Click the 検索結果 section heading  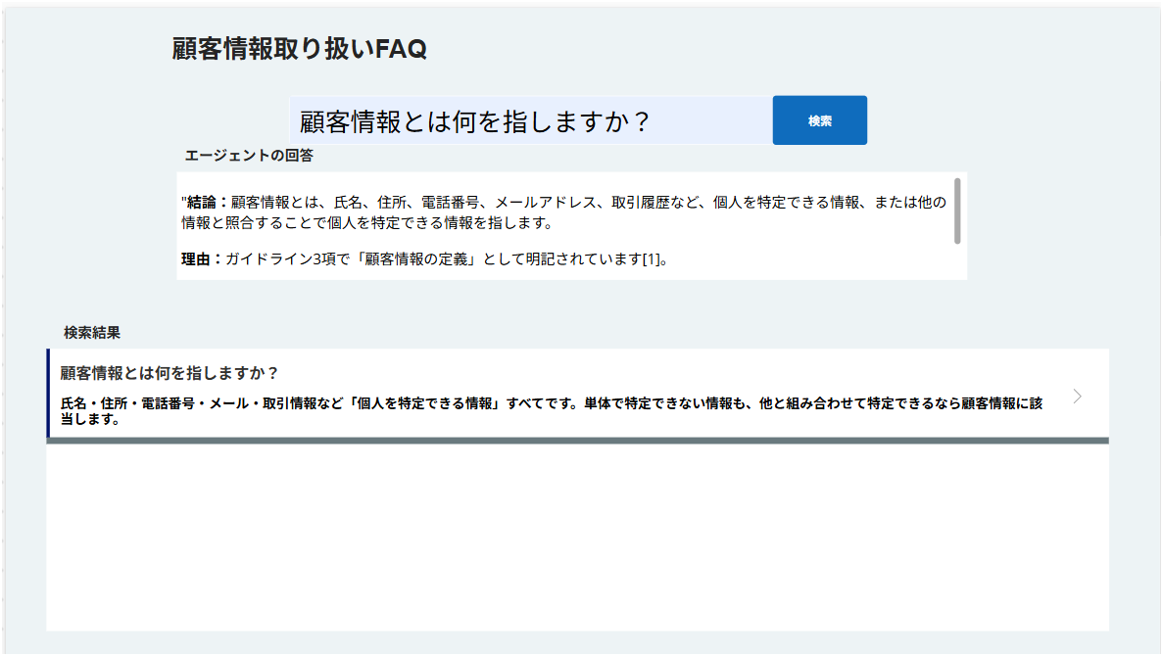click(92, 333)
